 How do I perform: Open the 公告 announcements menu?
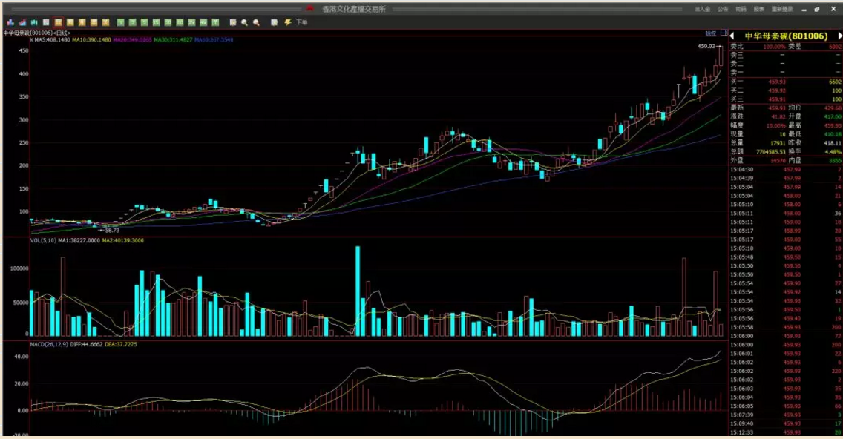tap(723, 9)
